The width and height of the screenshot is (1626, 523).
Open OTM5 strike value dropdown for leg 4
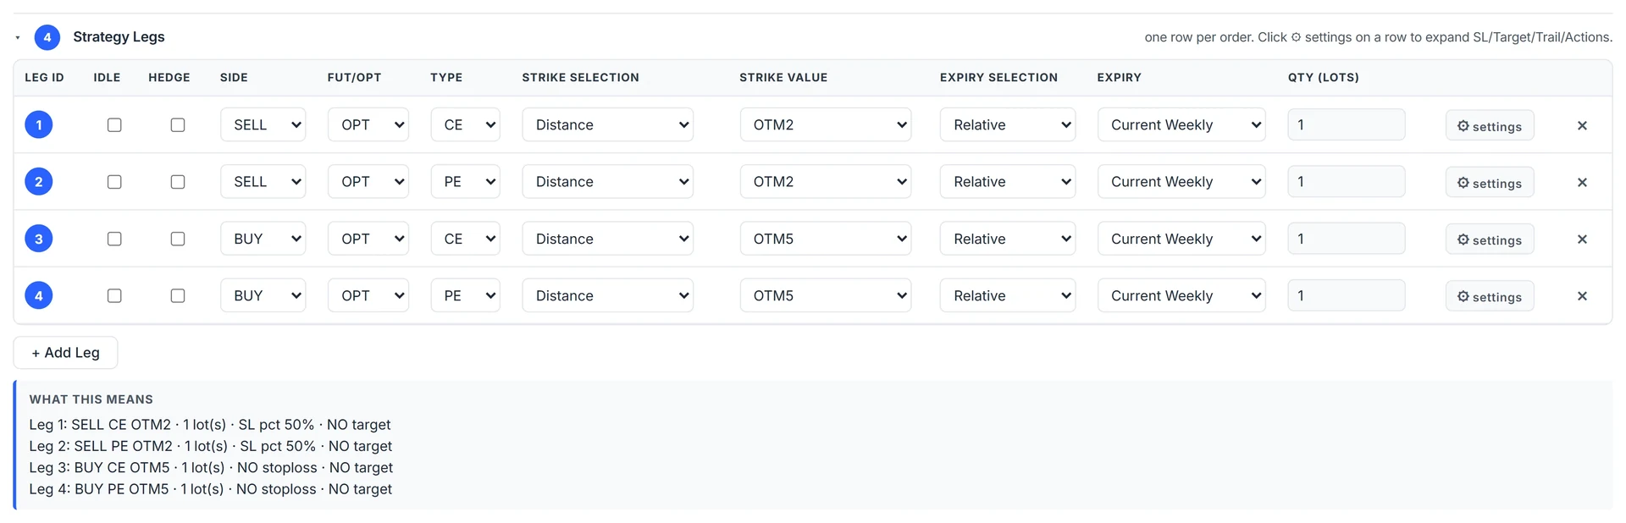(826, 295)
